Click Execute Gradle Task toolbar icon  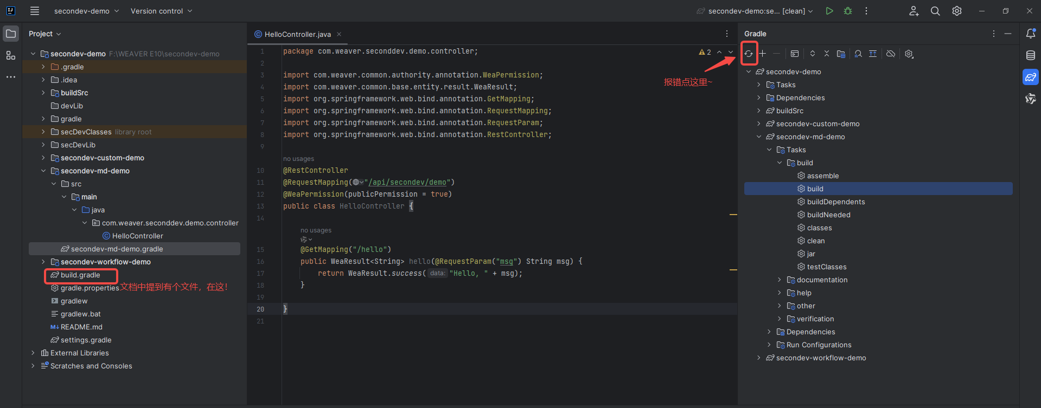click(795, 54)
